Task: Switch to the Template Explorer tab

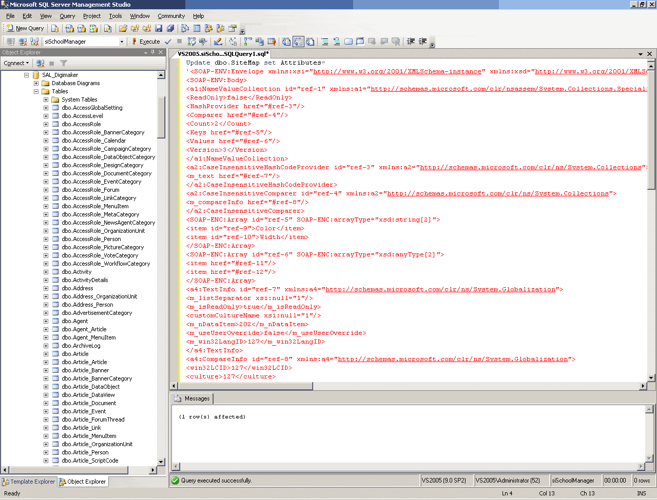Action: (x=28, y=482)
